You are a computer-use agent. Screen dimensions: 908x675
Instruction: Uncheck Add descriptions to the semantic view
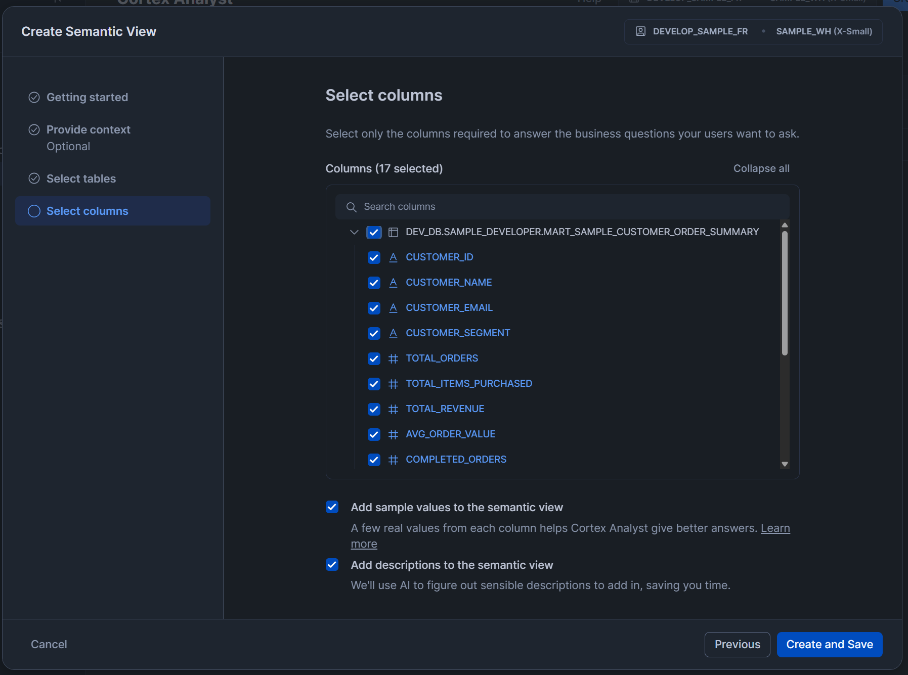tap(332, 565)
